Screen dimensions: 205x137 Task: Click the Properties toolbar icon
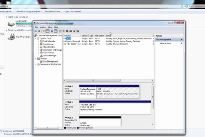67,31
